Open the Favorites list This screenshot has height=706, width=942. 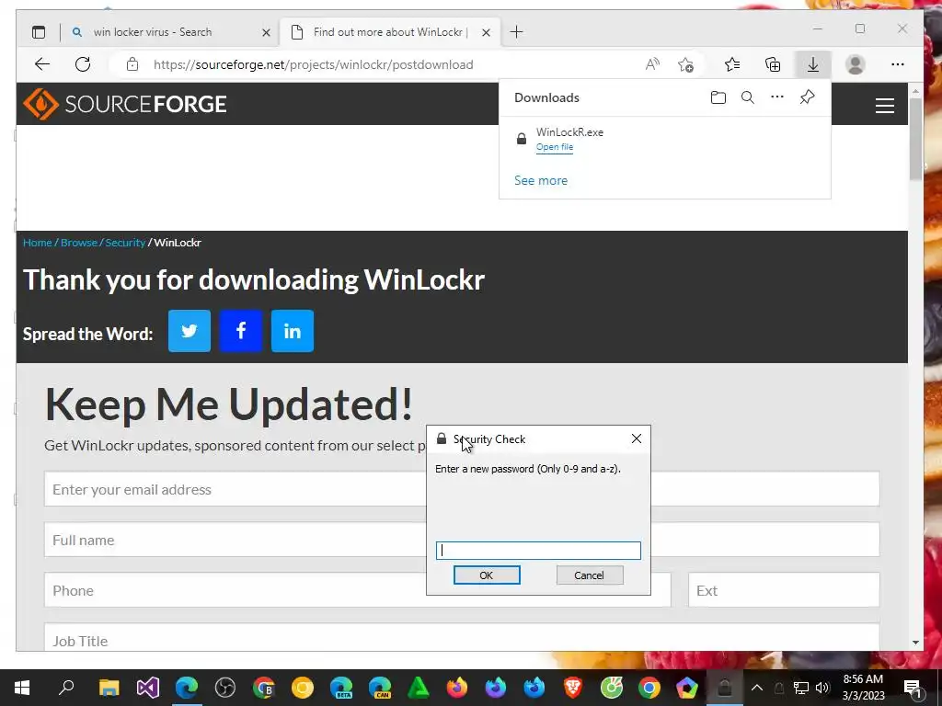732,64
